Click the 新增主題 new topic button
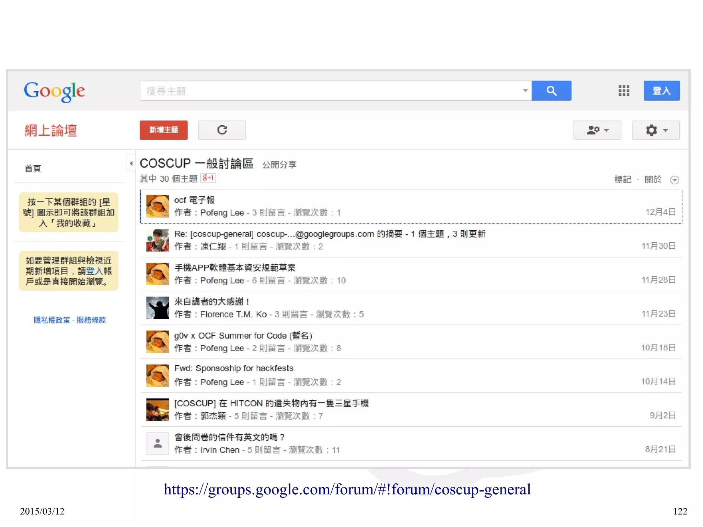The image size is (703, 527). pos(163,130)
